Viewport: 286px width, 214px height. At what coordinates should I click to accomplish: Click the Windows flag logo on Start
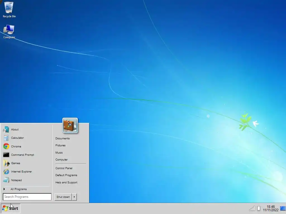pyautogui.click(x=5, y=208)
